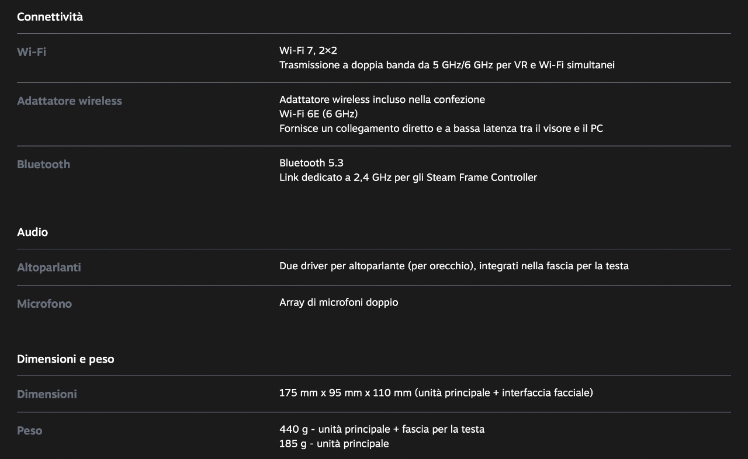Click the "Trasmissione a doppia banda" line

pos(446,65)
